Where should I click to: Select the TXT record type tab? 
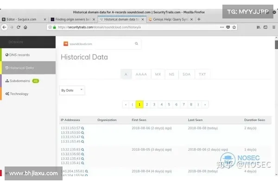click(x=202, y=74)
